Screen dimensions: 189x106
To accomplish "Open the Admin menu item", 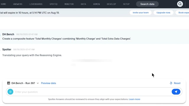I will [x=96, y=4].
